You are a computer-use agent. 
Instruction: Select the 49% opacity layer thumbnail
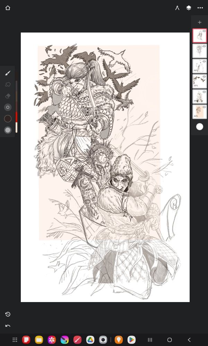pyautogui.click(x=200, y=97)
